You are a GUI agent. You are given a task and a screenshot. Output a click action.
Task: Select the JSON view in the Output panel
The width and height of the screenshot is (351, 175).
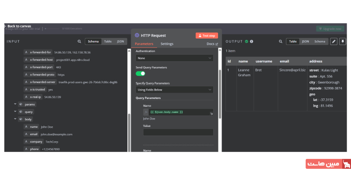point(305,42)
